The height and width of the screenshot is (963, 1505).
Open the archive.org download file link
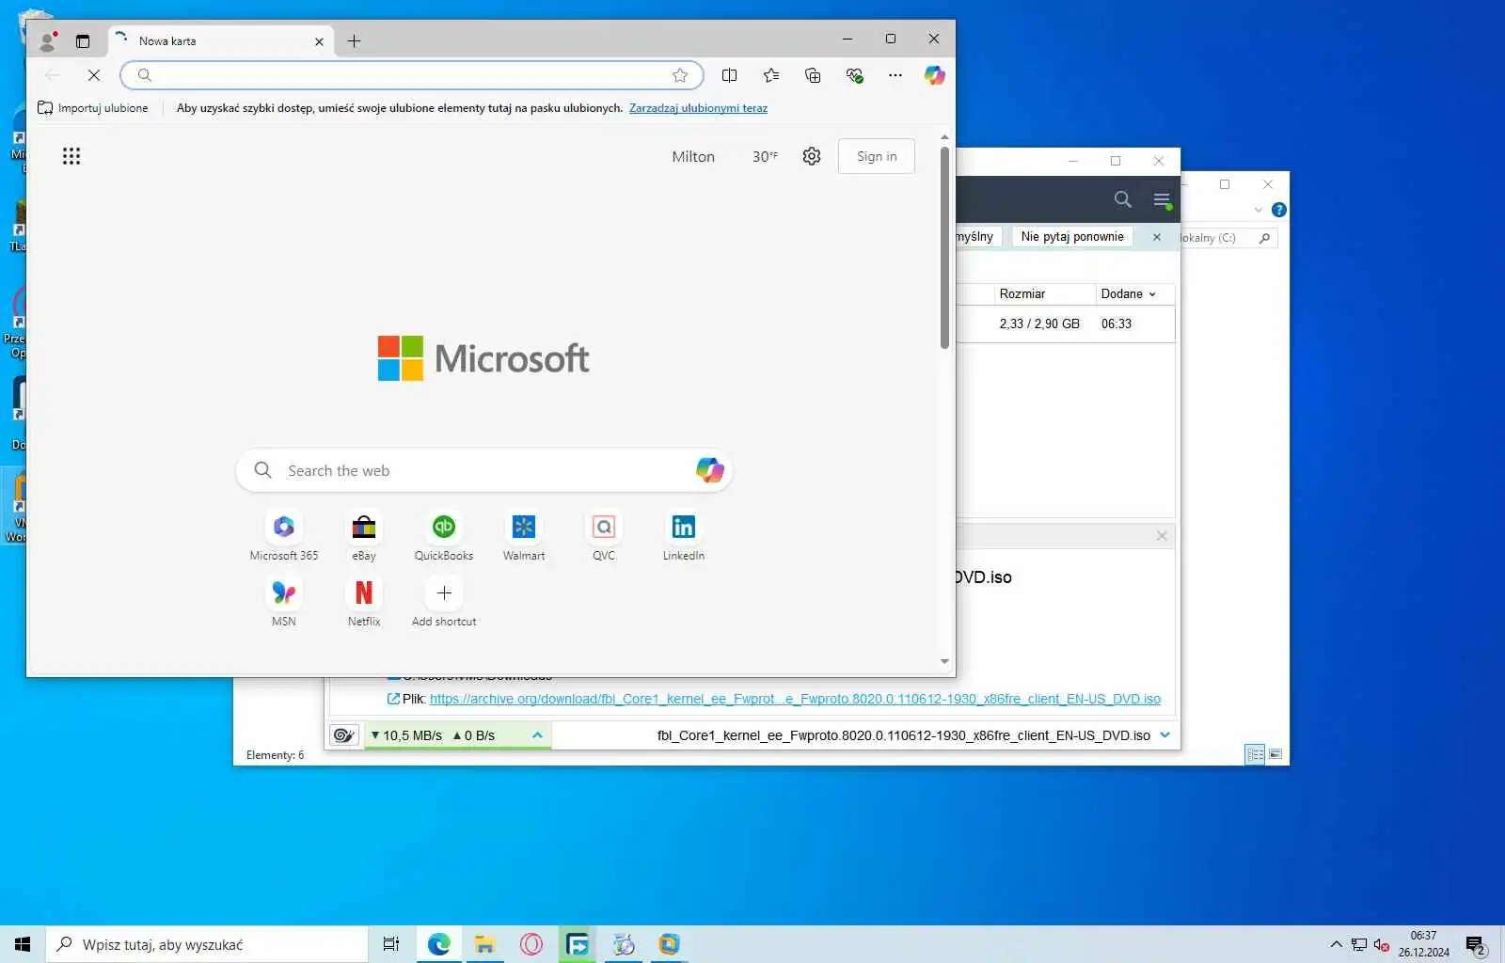coord(795,699)
